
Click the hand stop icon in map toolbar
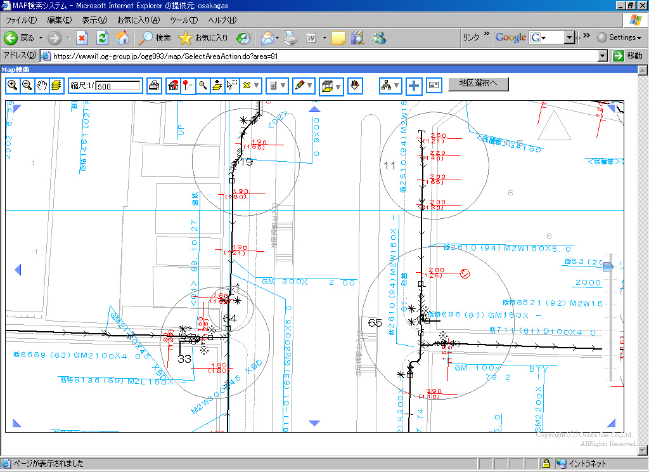[x=356, y=85]
